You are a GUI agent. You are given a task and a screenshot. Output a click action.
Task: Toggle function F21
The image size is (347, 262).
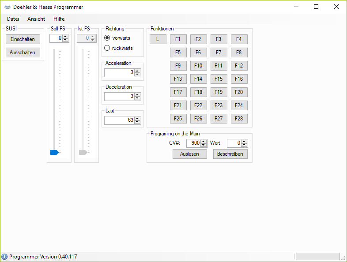[178, 105]
